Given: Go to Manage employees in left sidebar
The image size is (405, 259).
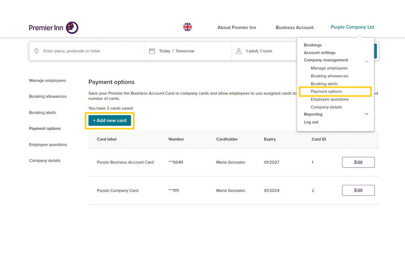Looking at the screenshot, I should [47, 81].
